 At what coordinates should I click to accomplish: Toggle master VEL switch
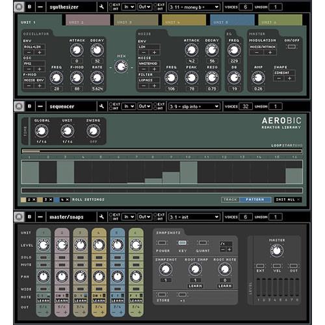pos(277,266)
